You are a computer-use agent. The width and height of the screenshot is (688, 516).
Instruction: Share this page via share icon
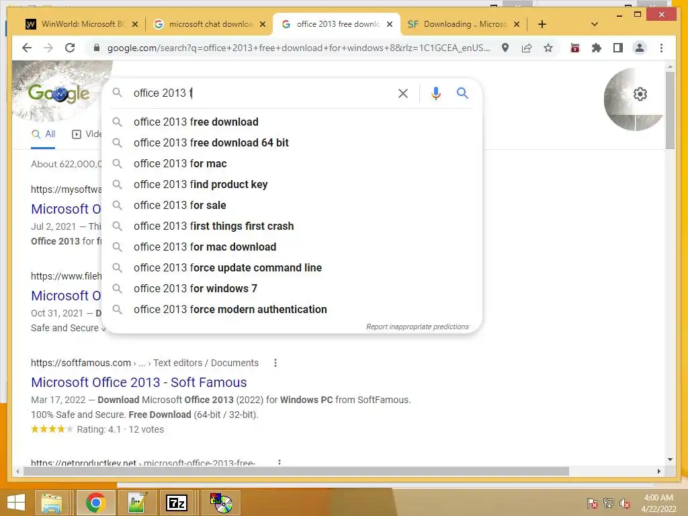pos(527,48)
